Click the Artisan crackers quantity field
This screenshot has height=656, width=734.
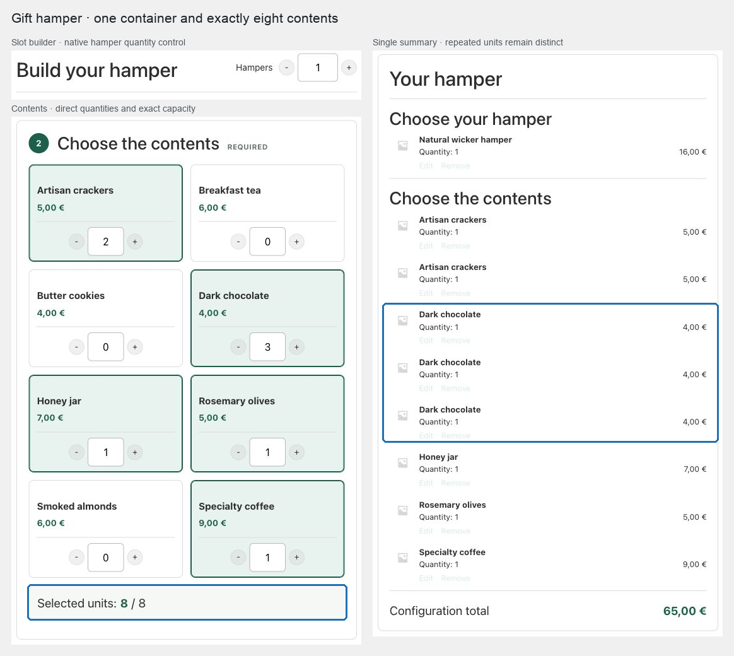pos(106,242)
